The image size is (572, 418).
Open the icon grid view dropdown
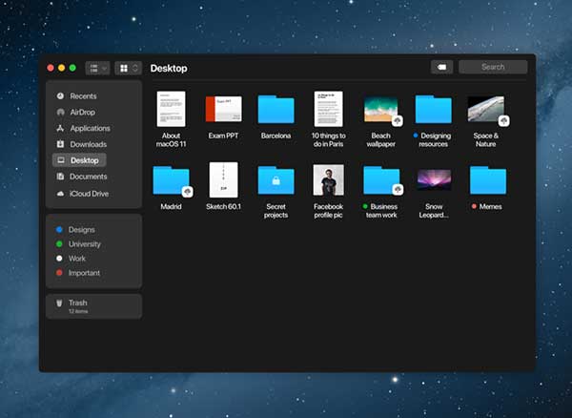pos(128,68)
